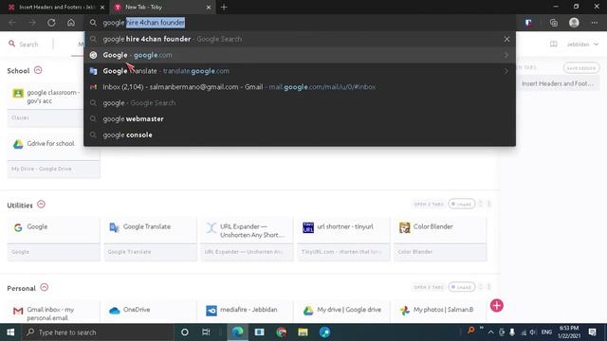Open Google Translate card in Utilities
The height and width of the screenshot is (341, 607).
[150, 239]
